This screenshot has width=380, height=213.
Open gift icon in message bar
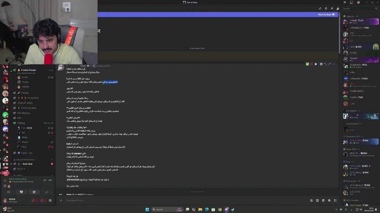pos(311,200)
